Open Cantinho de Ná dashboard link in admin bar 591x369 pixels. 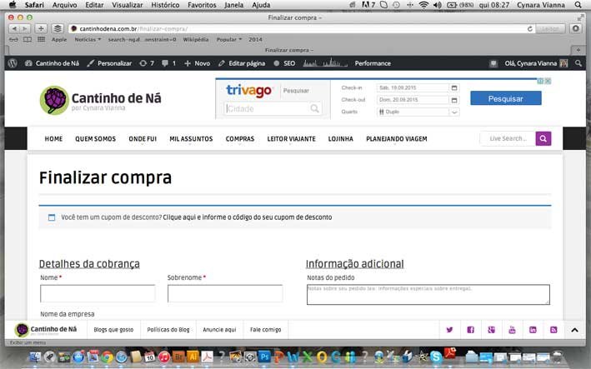coord(52,63)
